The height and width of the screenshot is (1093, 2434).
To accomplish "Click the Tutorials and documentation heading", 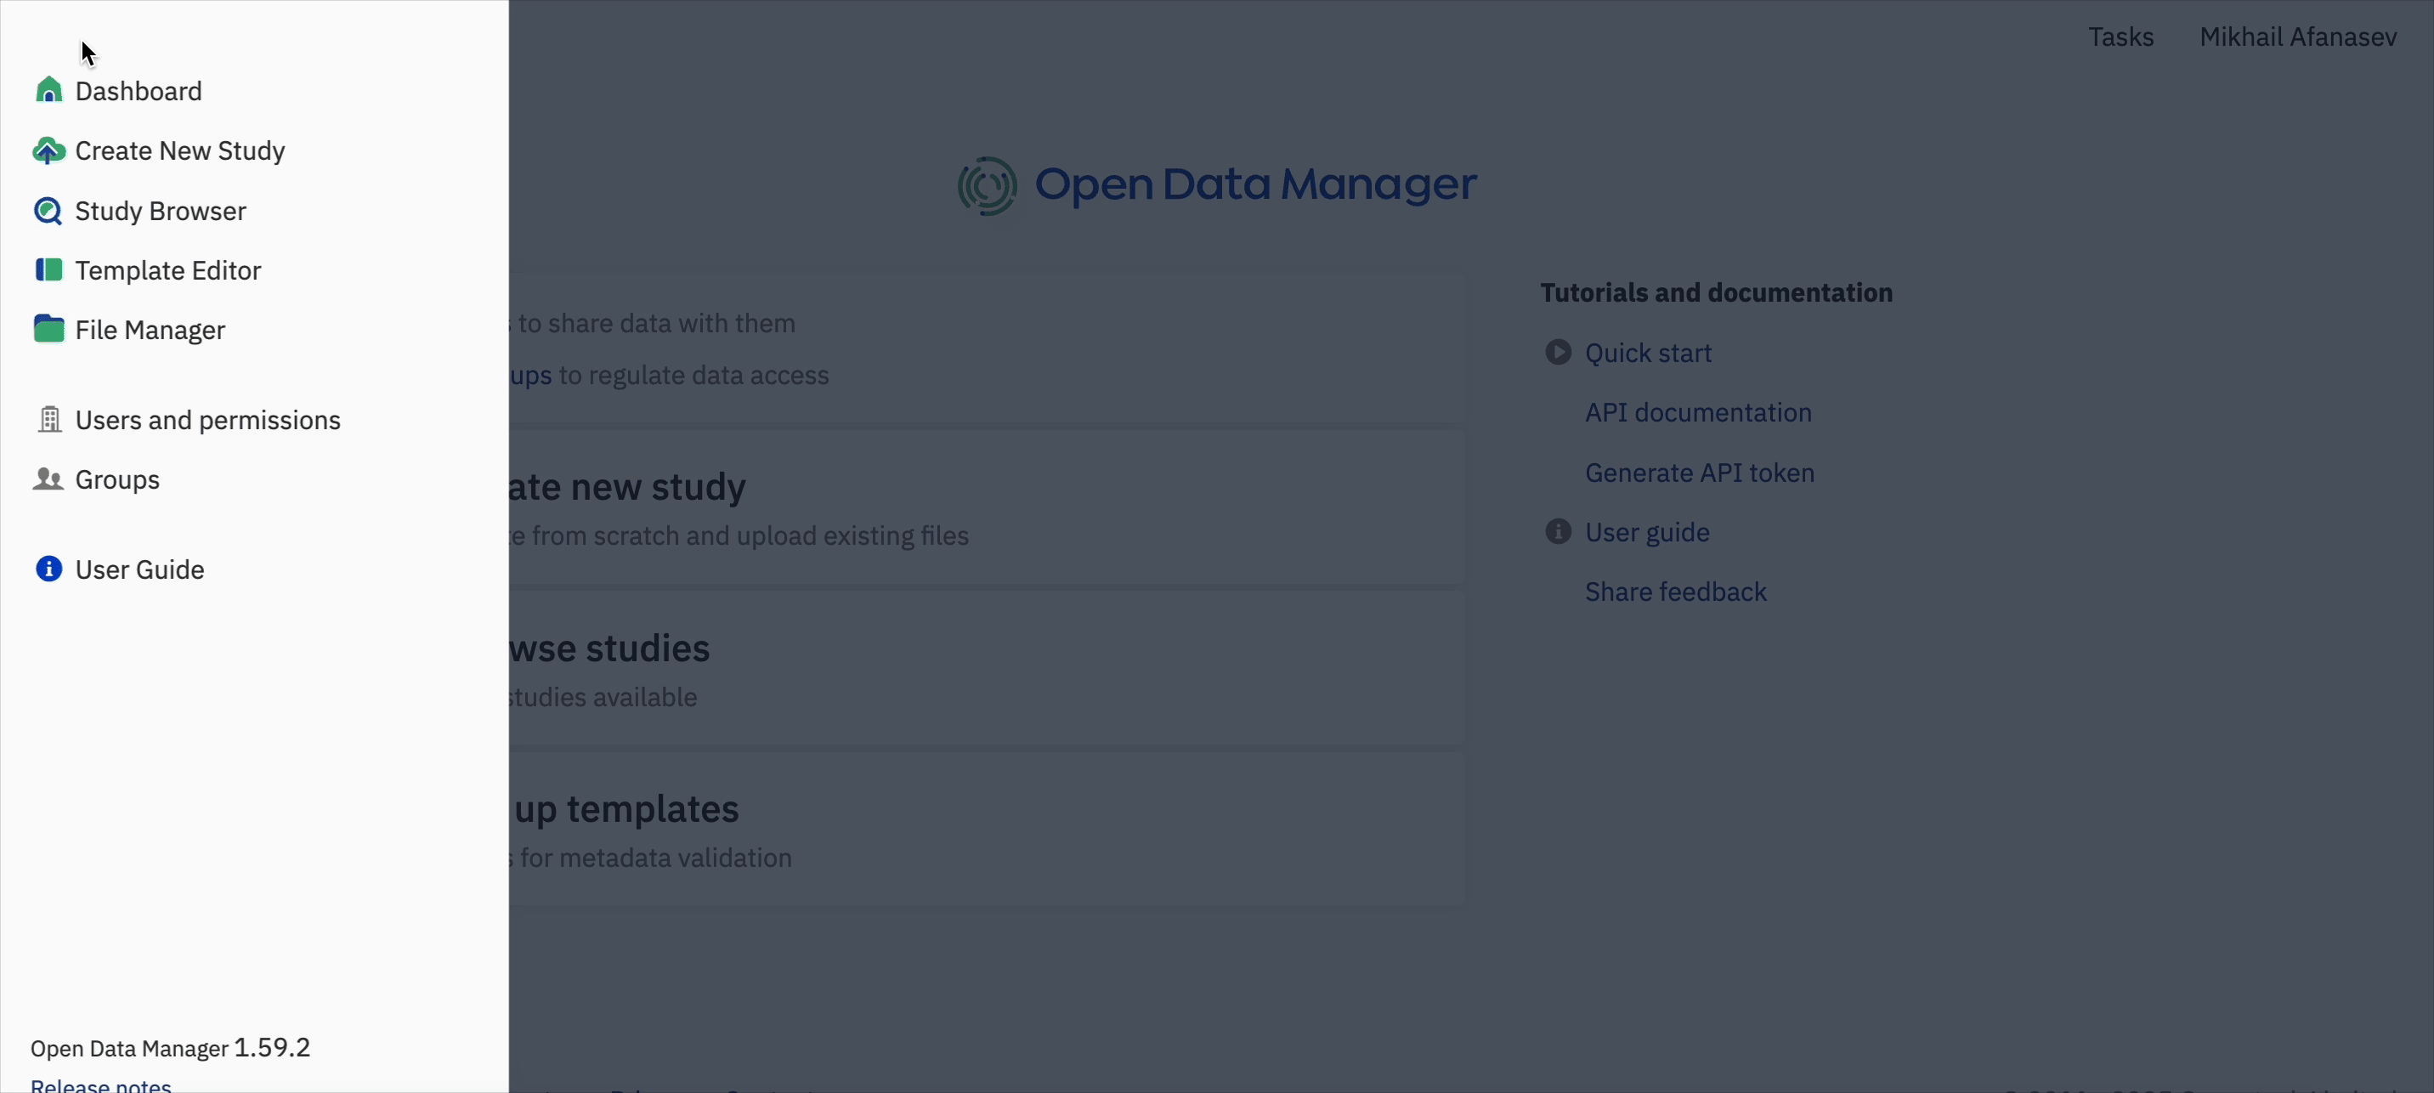I will click(1716, 293).
